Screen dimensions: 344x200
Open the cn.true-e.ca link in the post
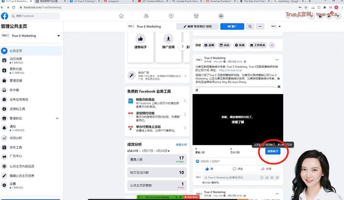click(229, 70)
